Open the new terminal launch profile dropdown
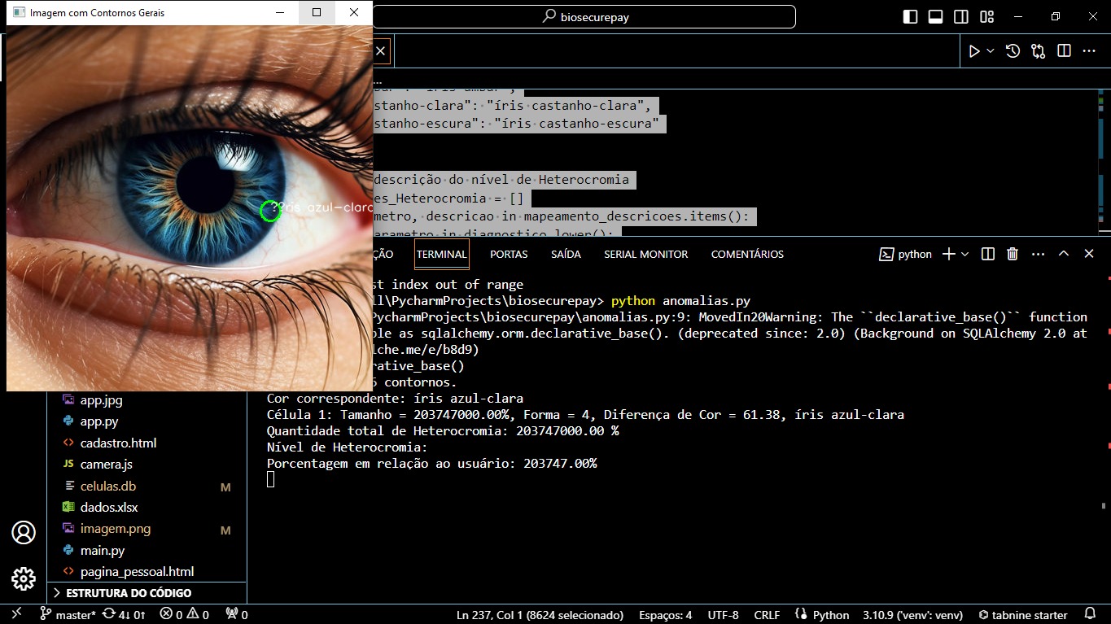1111x624 pixels. 965,254
